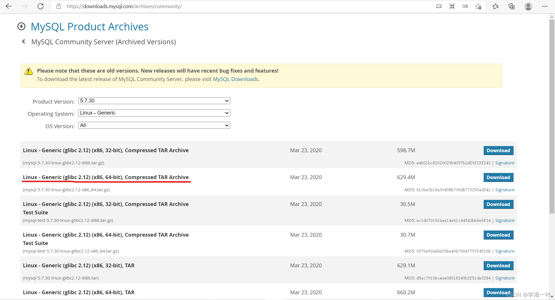Open the Collections icon
This screenshot has width=555, height=300.
pos(512,6)
